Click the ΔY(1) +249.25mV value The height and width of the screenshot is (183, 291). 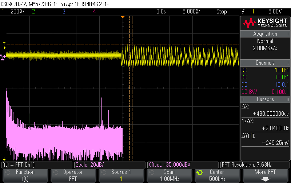(x=275, y=143)
